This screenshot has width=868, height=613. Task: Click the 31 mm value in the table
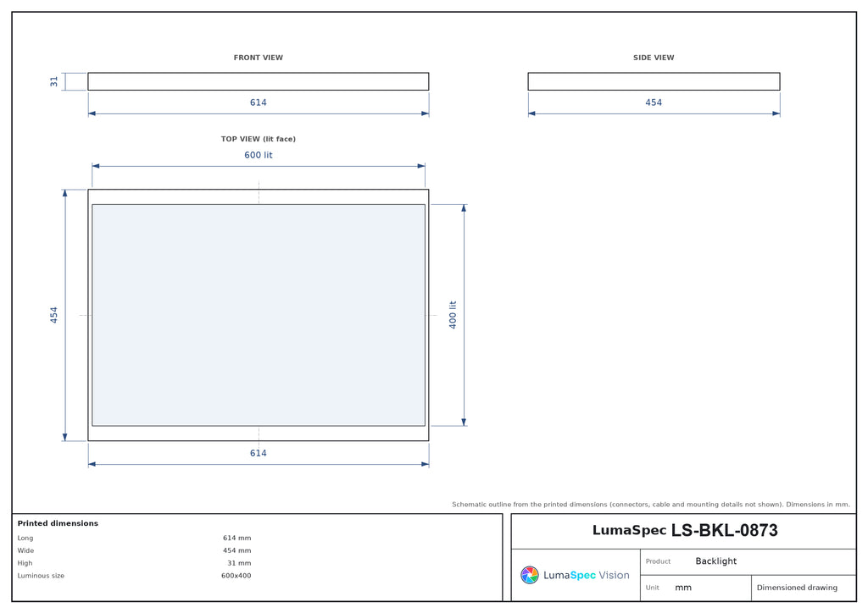click(x=239, y=563)
